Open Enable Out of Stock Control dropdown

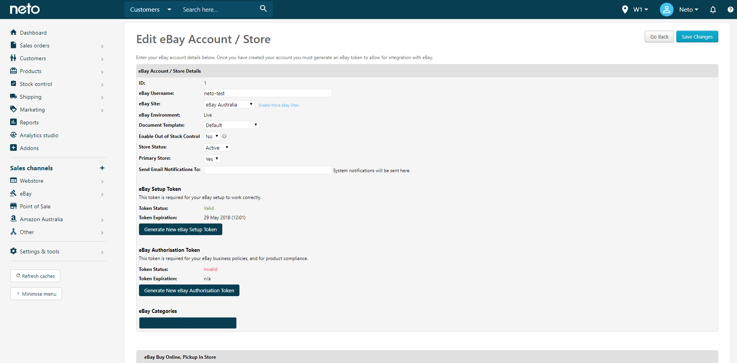click(212, 136)
